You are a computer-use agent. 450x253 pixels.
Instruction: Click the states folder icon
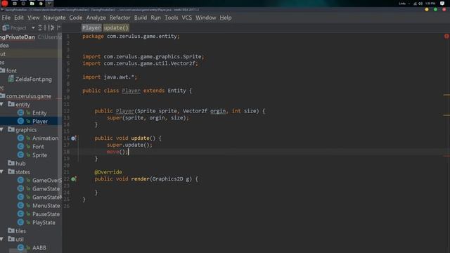(11, 171)
